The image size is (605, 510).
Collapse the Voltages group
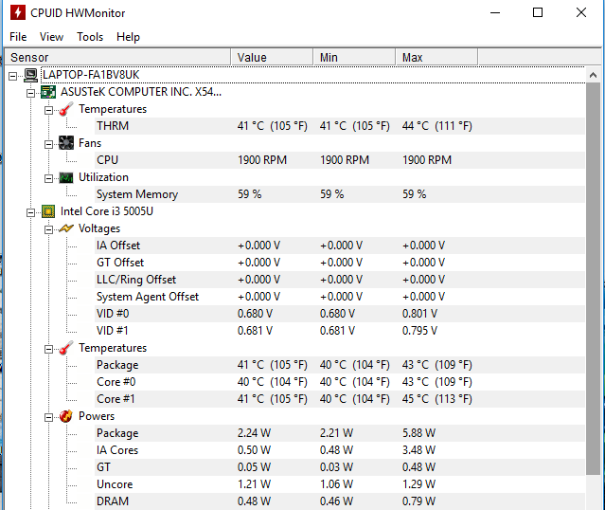coord(48,230)
